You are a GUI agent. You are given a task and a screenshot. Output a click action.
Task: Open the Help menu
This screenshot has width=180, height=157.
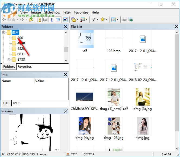(95, 12)
